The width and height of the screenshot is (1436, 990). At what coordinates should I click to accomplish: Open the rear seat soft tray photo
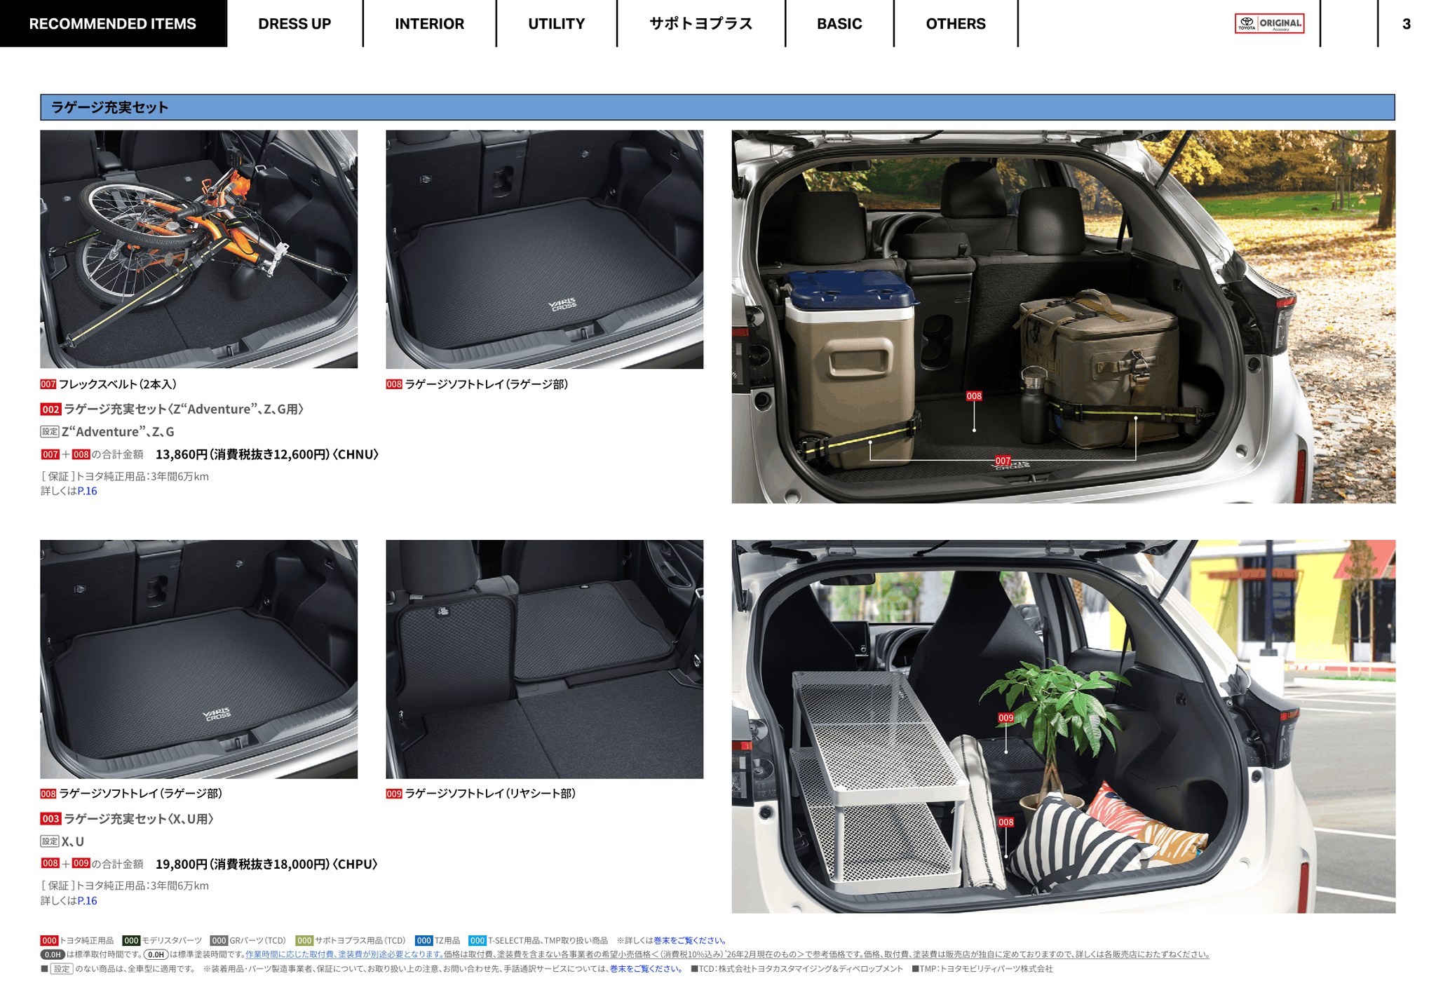tap(544, 659)
